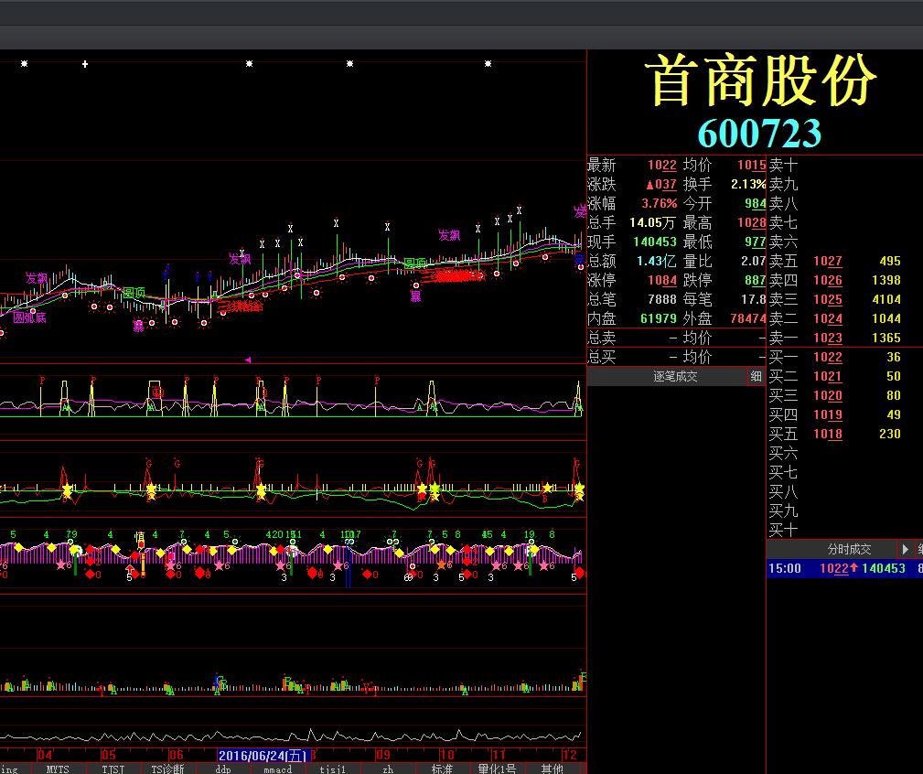Click the green 圆顶 label at the chart's left
This screenshot has width=923, height=774.
tap(134, 293)
